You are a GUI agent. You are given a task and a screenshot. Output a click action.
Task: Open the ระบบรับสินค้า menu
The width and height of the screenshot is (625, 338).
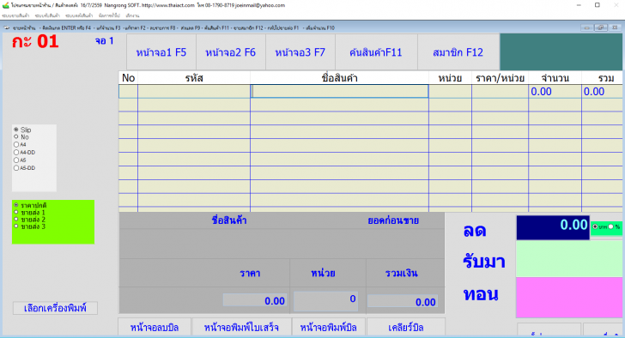[47, 15]
